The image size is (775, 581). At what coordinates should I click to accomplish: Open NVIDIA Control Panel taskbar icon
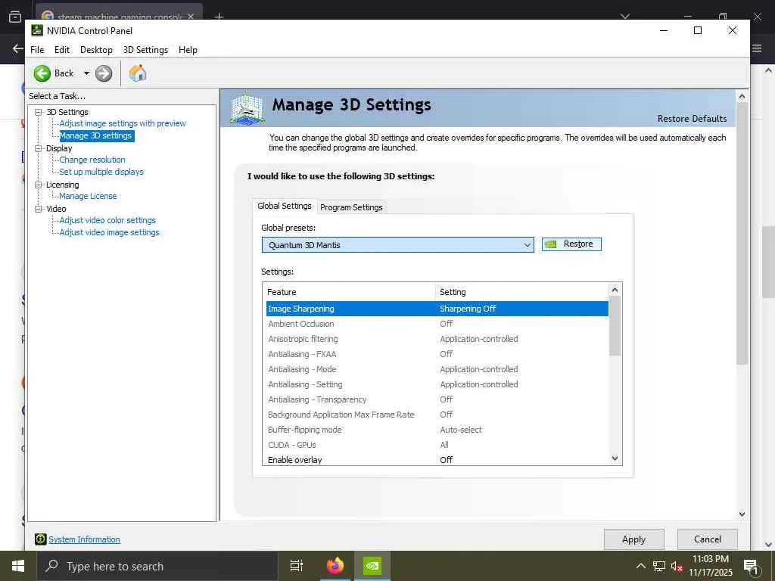[372, 566]
